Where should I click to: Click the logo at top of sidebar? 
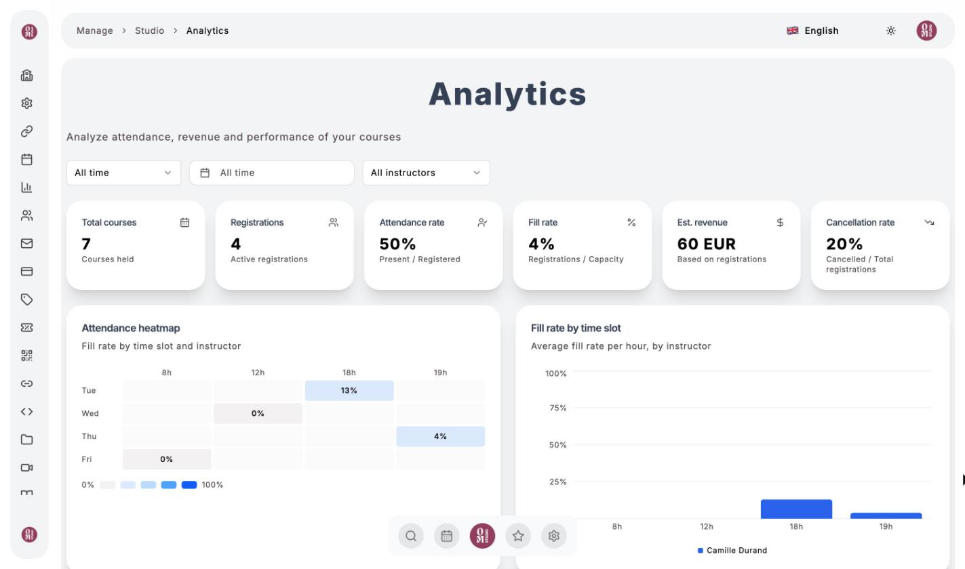click(29, 31)
